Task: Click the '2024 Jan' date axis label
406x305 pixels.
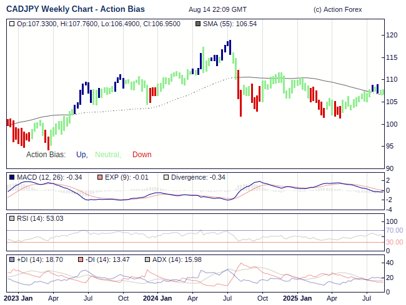Action: (x=157, y=298)
